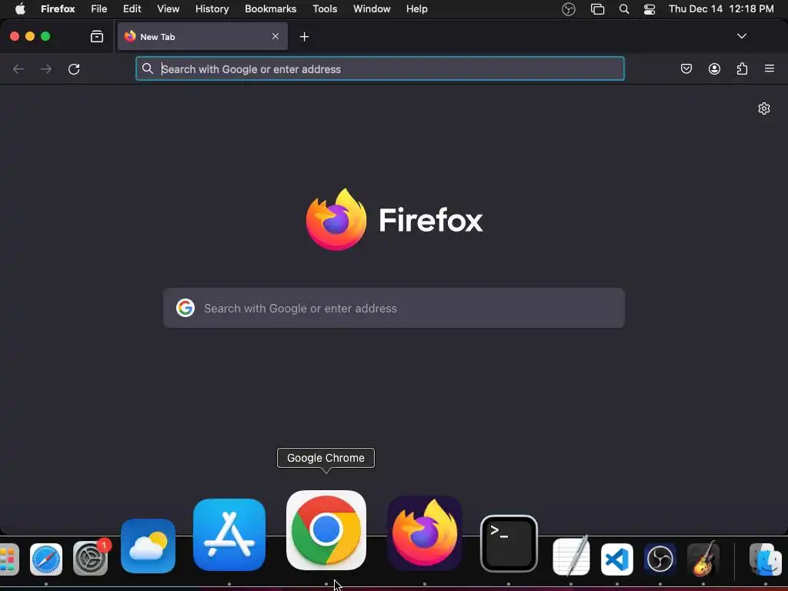Click Firefox icon in the Dock
Image resolution: width=788 pixels, height=591 pixels.
coord(425,533)
